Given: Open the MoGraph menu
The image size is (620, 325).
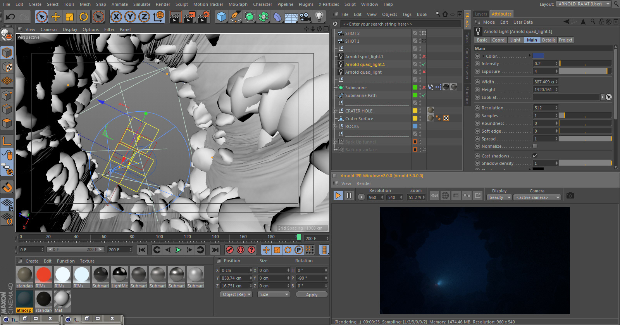Looking at the screenshot, I should click(238, 4).
